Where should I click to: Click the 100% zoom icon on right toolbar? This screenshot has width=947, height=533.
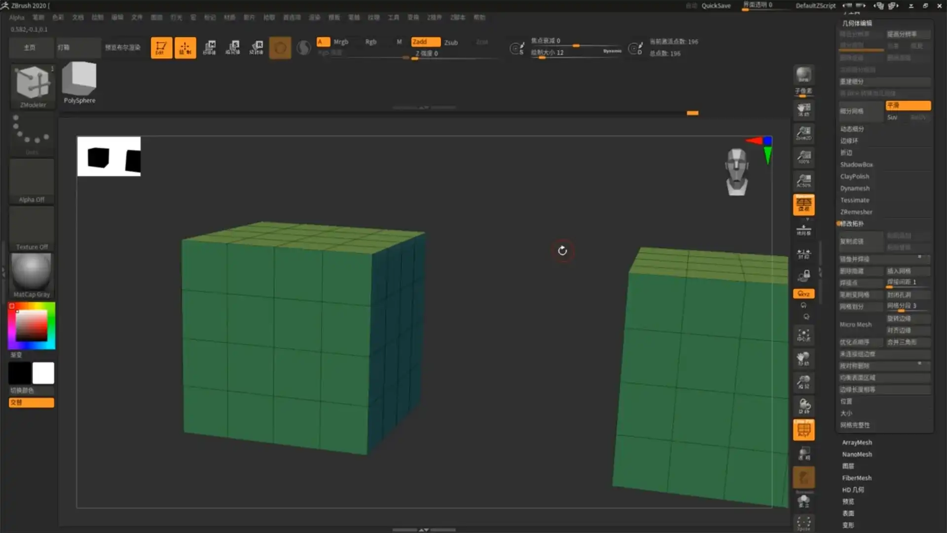803,157
